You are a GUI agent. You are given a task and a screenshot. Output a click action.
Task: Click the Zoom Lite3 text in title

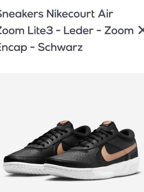click(26, 31)
